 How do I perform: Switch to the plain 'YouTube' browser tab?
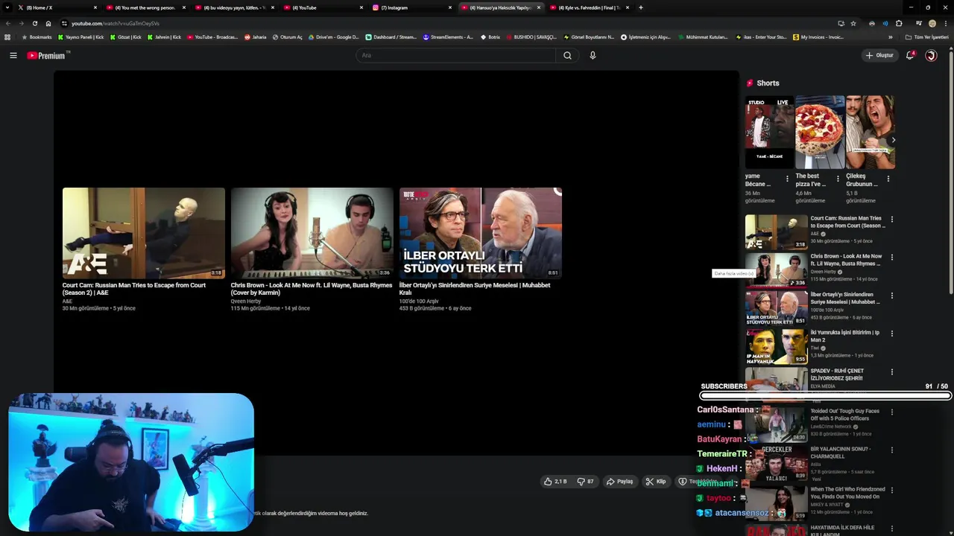coord(323,7)
